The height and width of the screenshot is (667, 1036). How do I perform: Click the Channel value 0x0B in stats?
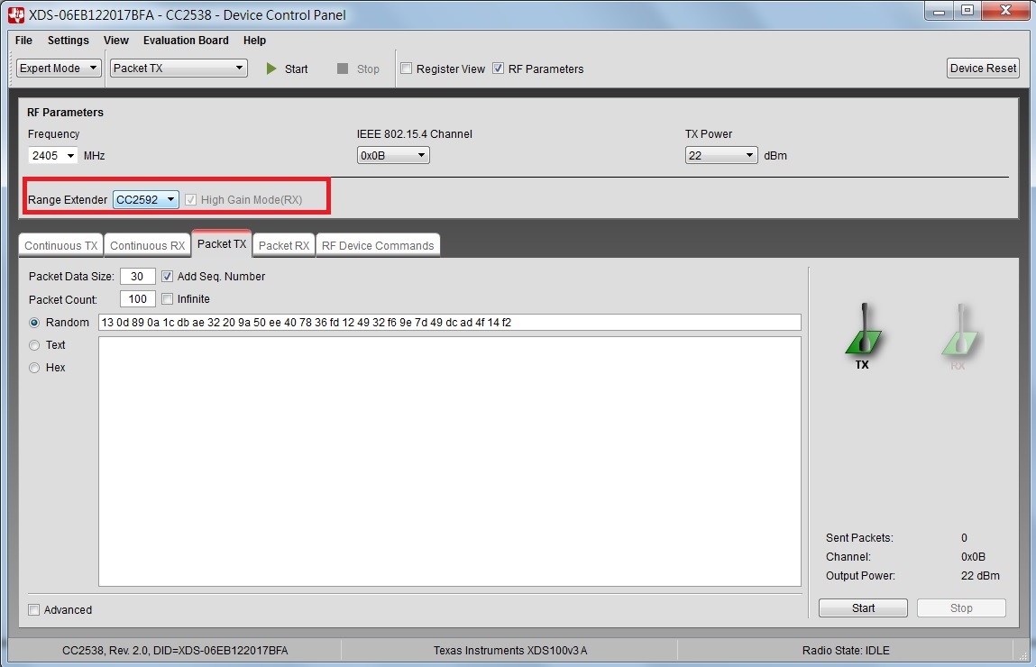click(973, 557)
